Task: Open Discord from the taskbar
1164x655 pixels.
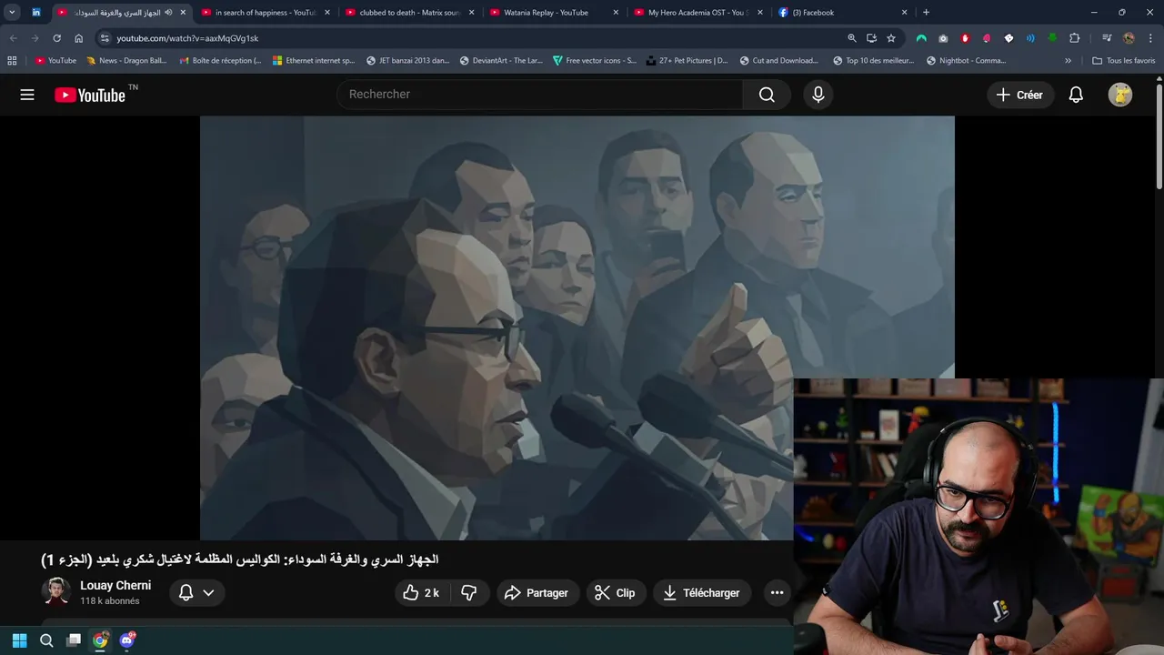Action: coord(127,640)
